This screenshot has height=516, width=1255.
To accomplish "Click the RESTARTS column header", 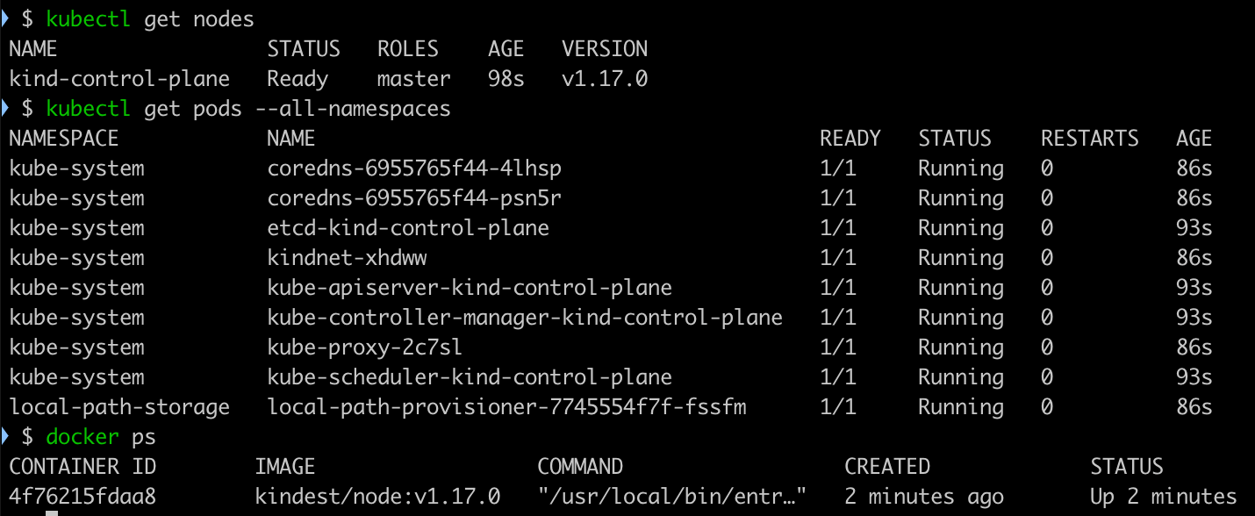I will tap(1089, 139).
